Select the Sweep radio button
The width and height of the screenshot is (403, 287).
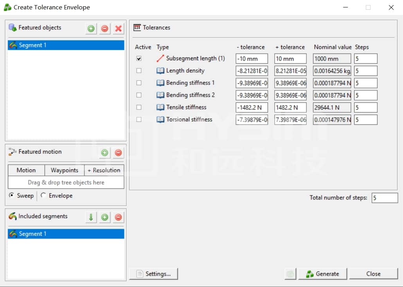(11, 195)
